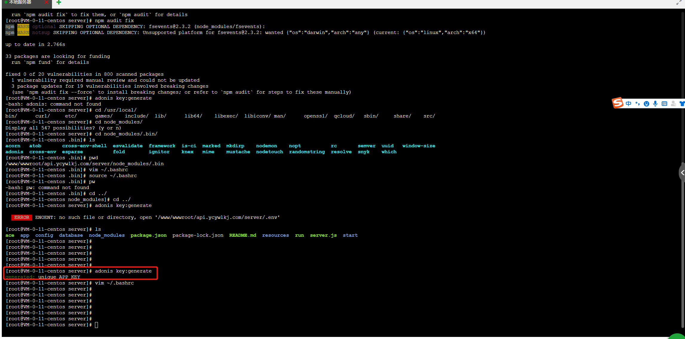Click the adonis entry in .bin listing
Screen dimensions: 685x339
click(x=14, y=152)
